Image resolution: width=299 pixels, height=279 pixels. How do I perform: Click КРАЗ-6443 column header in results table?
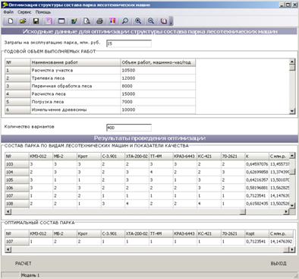(184, 156)
